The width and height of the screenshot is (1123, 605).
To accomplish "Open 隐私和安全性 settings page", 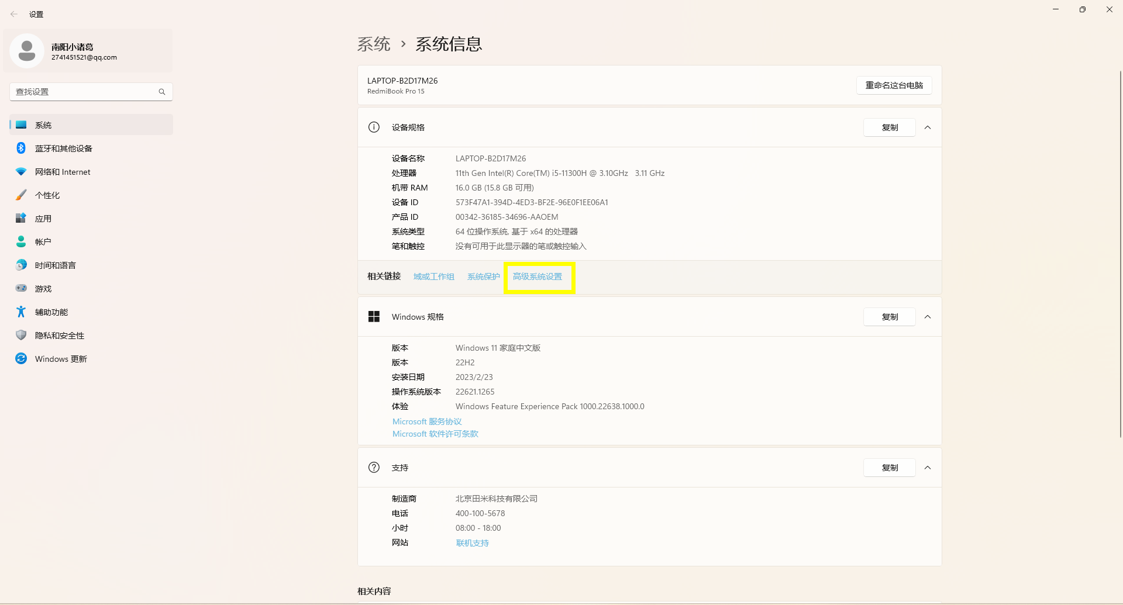I will pos(91,335).
